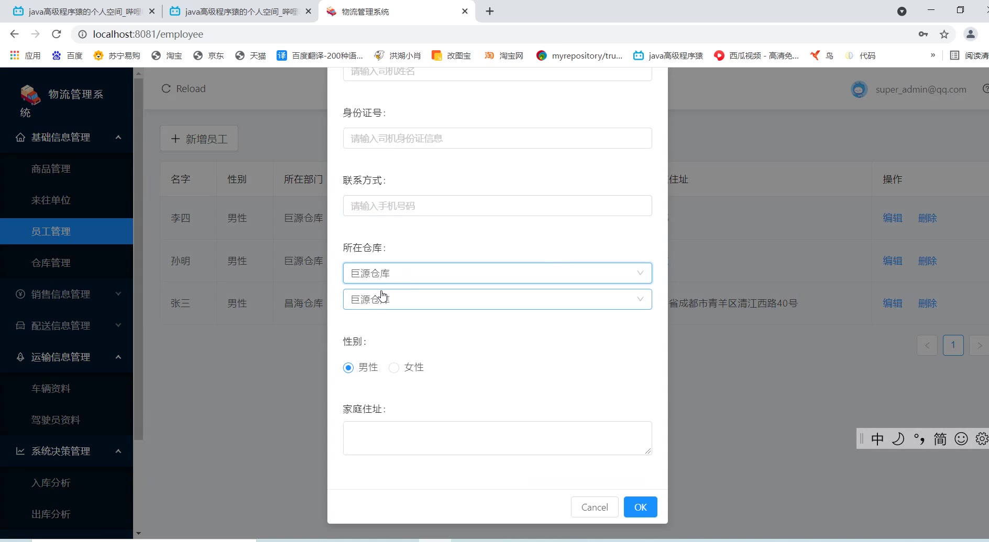
Task: Open the second 巨源仓库 dropdown below
Action: [498, 299]
